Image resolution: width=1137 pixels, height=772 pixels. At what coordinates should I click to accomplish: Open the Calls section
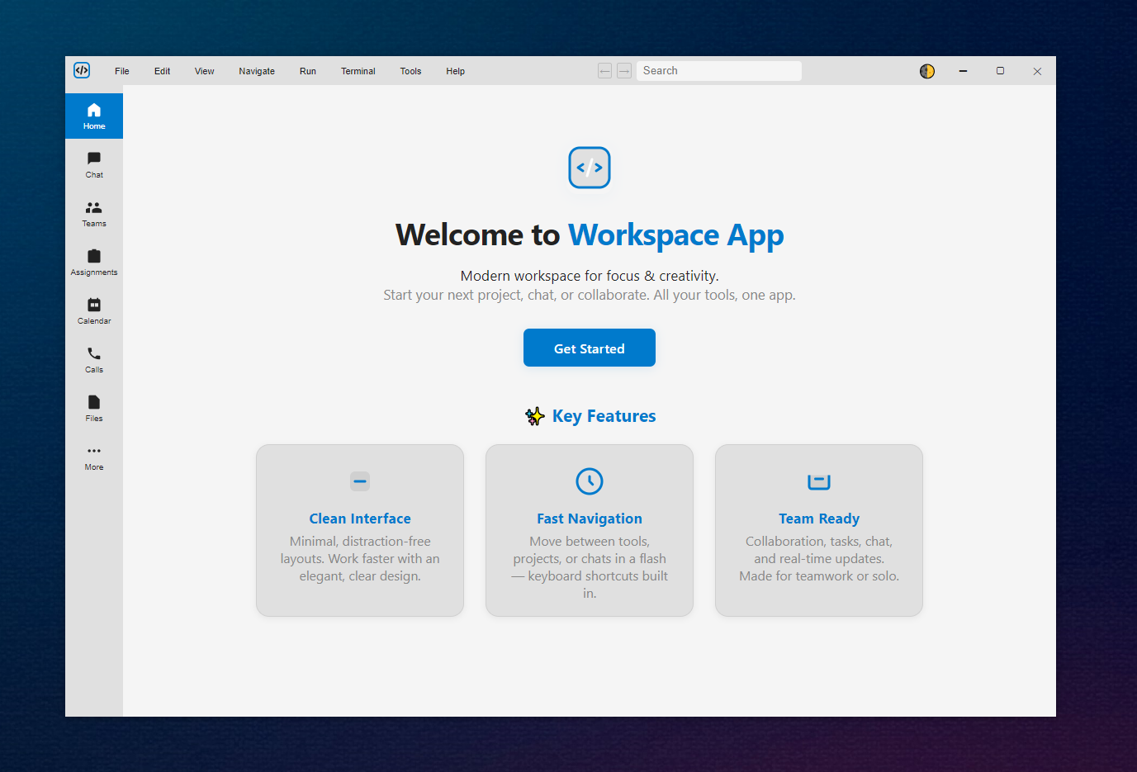93,359
